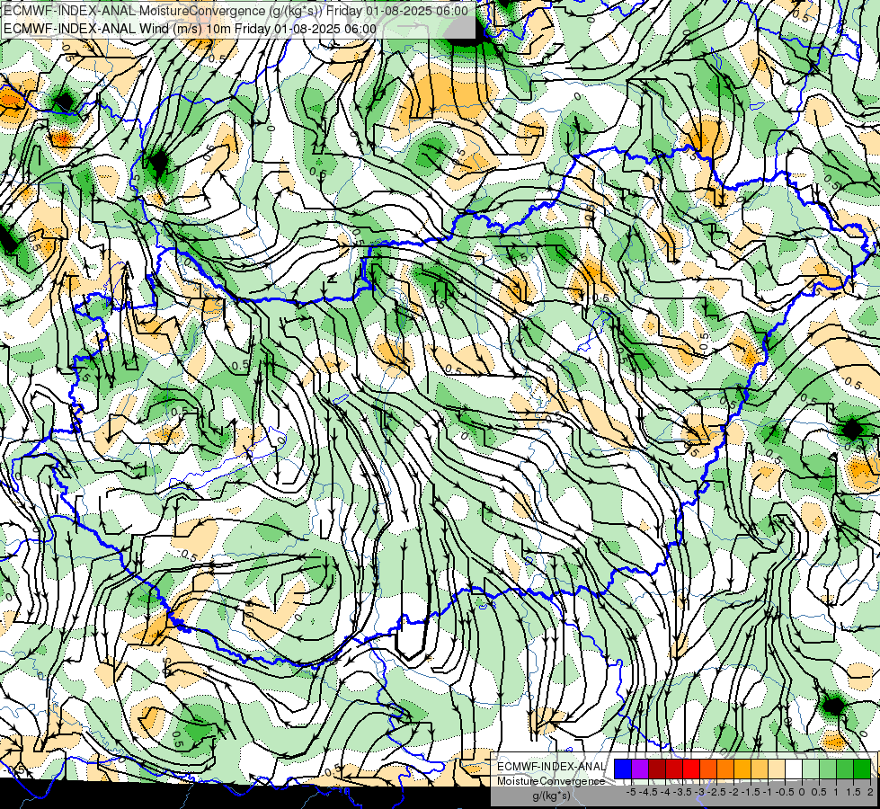
Task: Select the dark red swatch ending at -4
Action: pyautogui.click(x=657, y=769)
